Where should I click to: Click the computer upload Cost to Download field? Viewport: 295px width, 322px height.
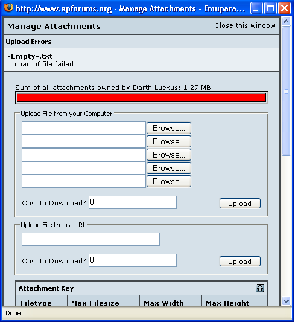[x=133, y=202]
